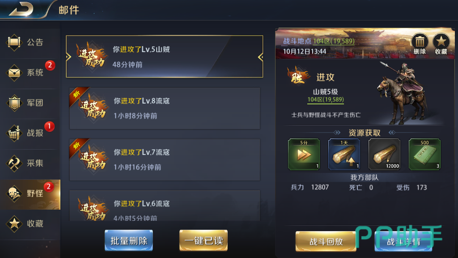The height and width of the screenshot is (258, 458).
Task: Favorite the report with the 收藏 star icon
Action: (x=441, y=44)
